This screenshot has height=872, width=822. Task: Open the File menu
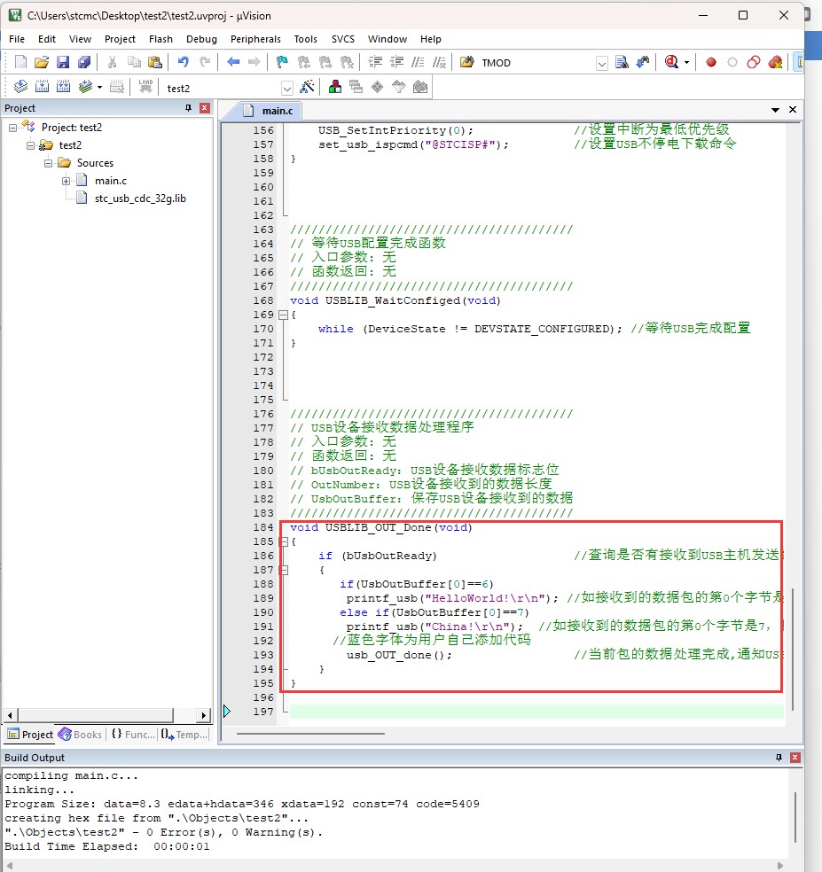pos(17,39)
